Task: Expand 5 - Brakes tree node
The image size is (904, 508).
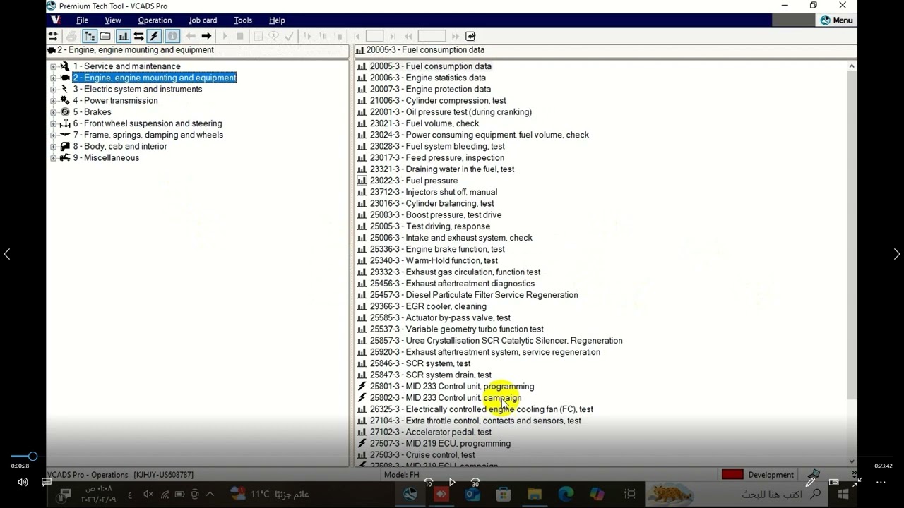Action: (53, 112)
